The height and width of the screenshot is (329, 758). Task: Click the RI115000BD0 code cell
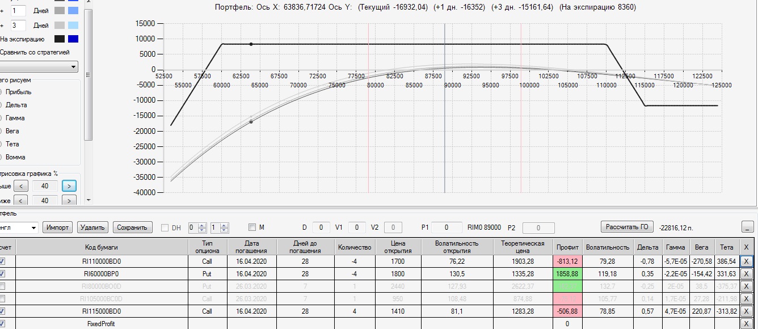102,311
